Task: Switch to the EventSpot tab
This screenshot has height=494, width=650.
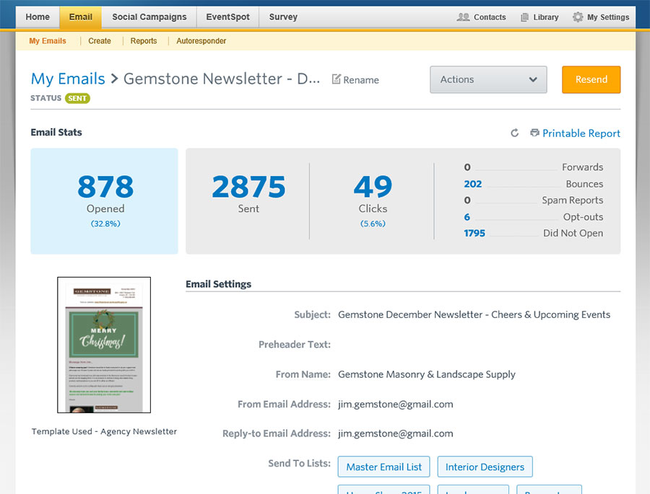Action: (x=228, y=17)
